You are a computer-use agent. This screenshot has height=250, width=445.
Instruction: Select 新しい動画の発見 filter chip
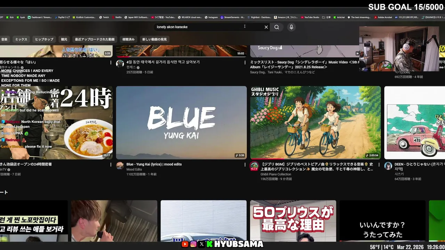[x=154, y=39]
